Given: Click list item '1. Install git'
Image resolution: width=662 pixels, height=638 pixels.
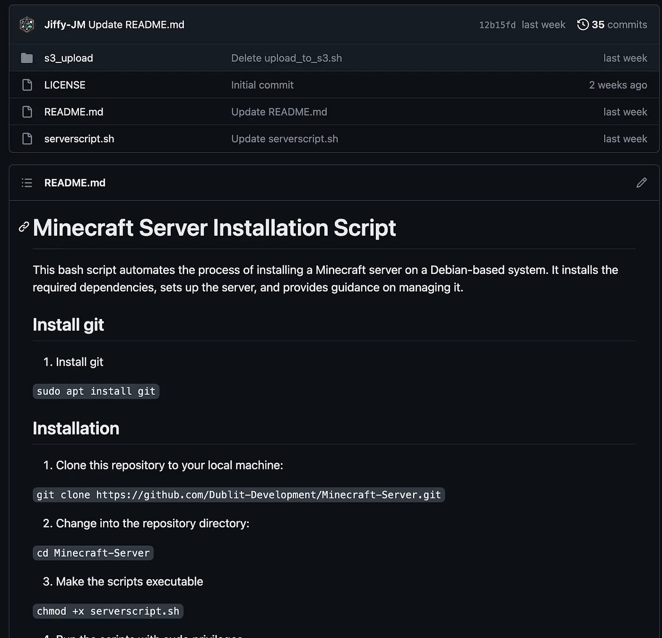Looking at the screenshot, I should (73, 362).
